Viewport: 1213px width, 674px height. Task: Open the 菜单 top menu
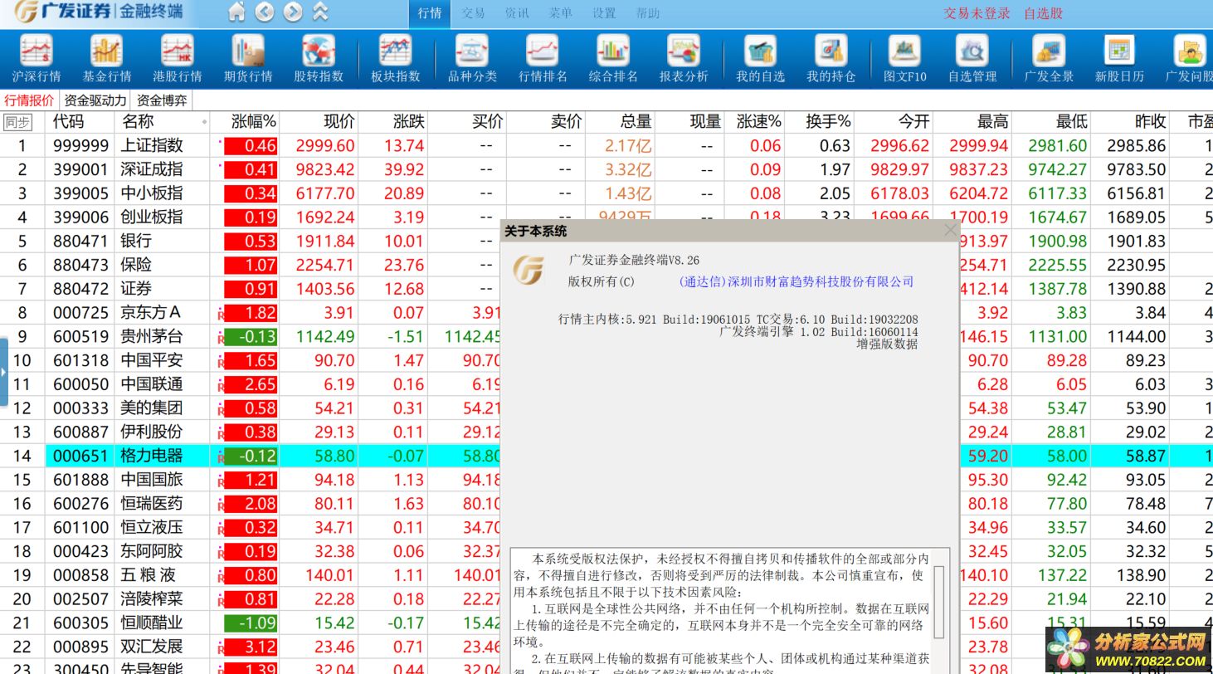[560, 13]
